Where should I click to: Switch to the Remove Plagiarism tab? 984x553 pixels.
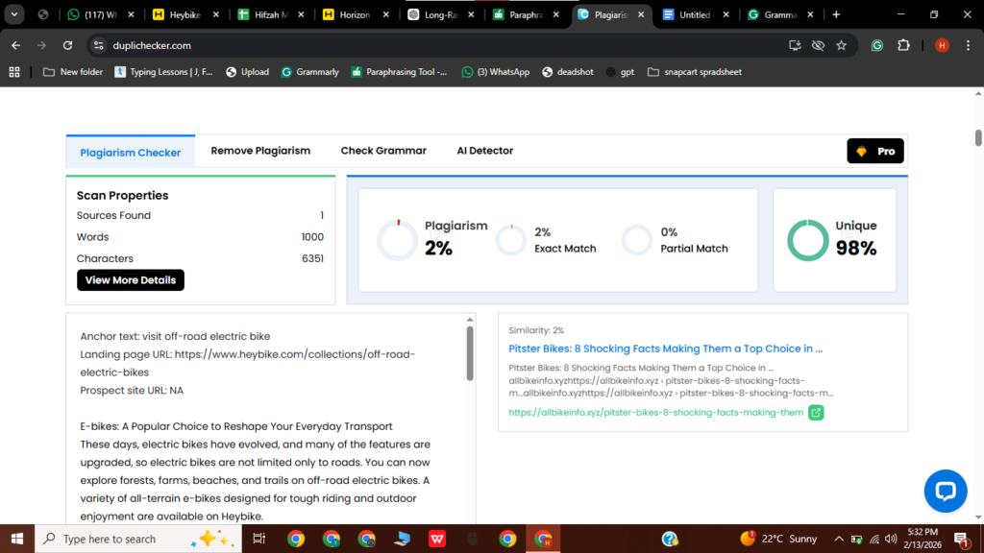(x=260, y=151)
